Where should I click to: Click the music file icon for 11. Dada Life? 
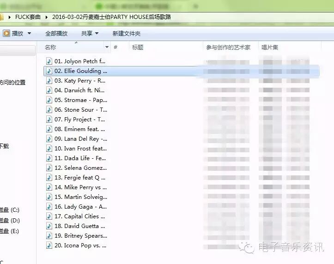[49, 158]
